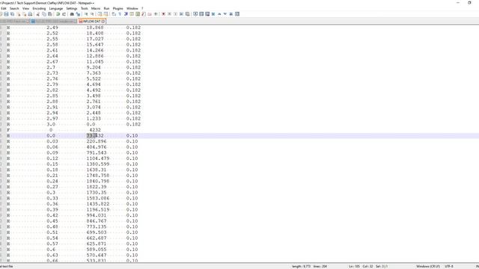The height and width of the screenshot is (269, 479).
Task: Open the Plugins menu
Action: 118,8
